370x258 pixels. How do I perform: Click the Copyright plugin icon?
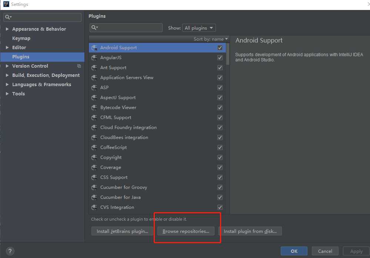point(94,157)
